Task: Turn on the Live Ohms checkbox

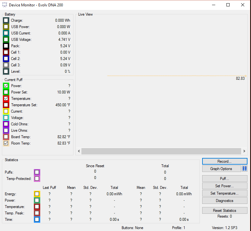Action: (6, 130)
